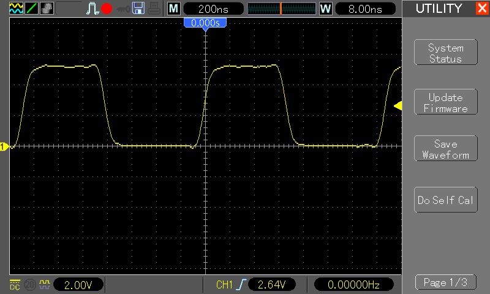The height and width of the screenshot is (294, 490).
Task: Click the 0.000s trigger position marker
Action: coord(206,23)
